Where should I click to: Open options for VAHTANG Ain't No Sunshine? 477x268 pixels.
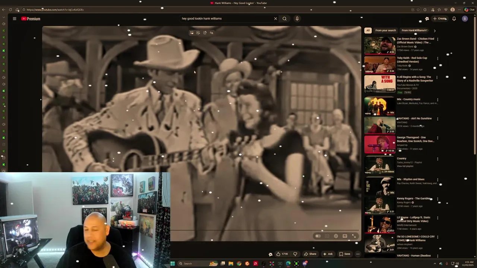coord(437,119)
